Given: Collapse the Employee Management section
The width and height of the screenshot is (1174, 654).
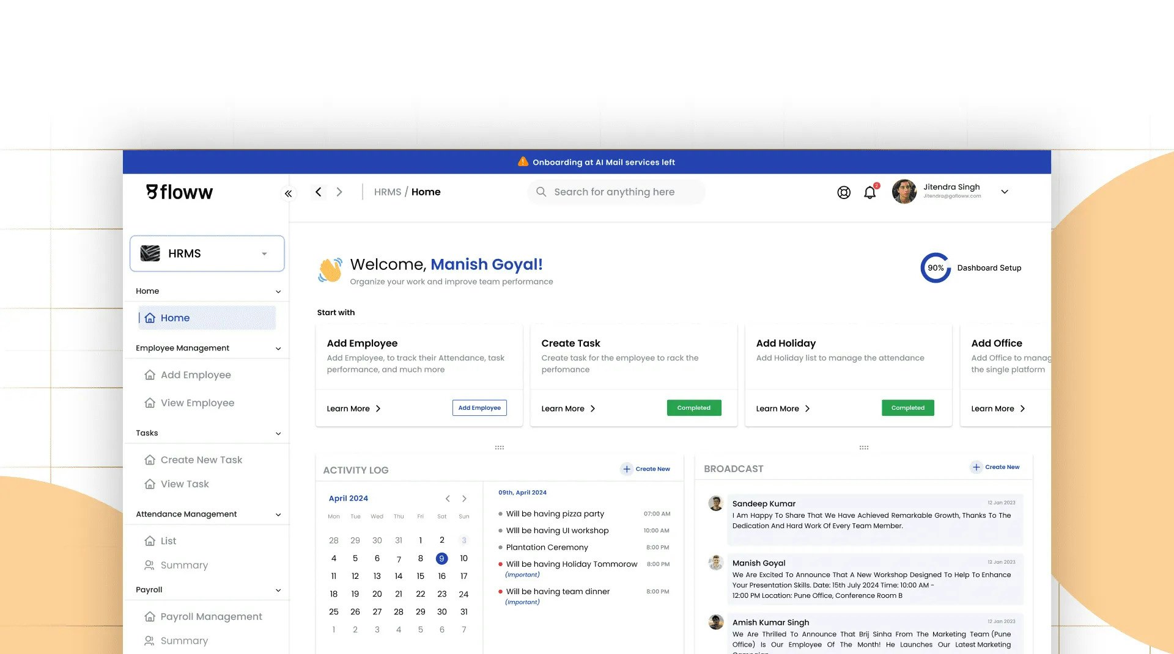Looking at the screenshot, I should click(278, 349).
